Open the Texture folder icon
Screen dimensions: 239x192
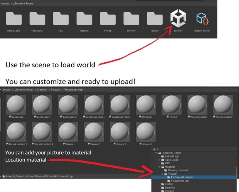tap(155, 18)
